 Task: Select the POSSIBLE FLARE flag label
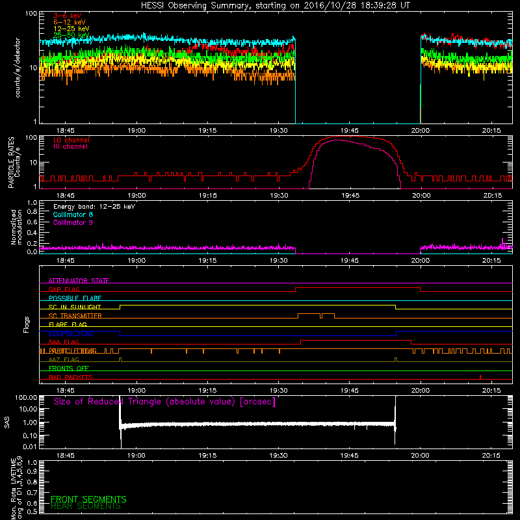click(x=75, y=298)
